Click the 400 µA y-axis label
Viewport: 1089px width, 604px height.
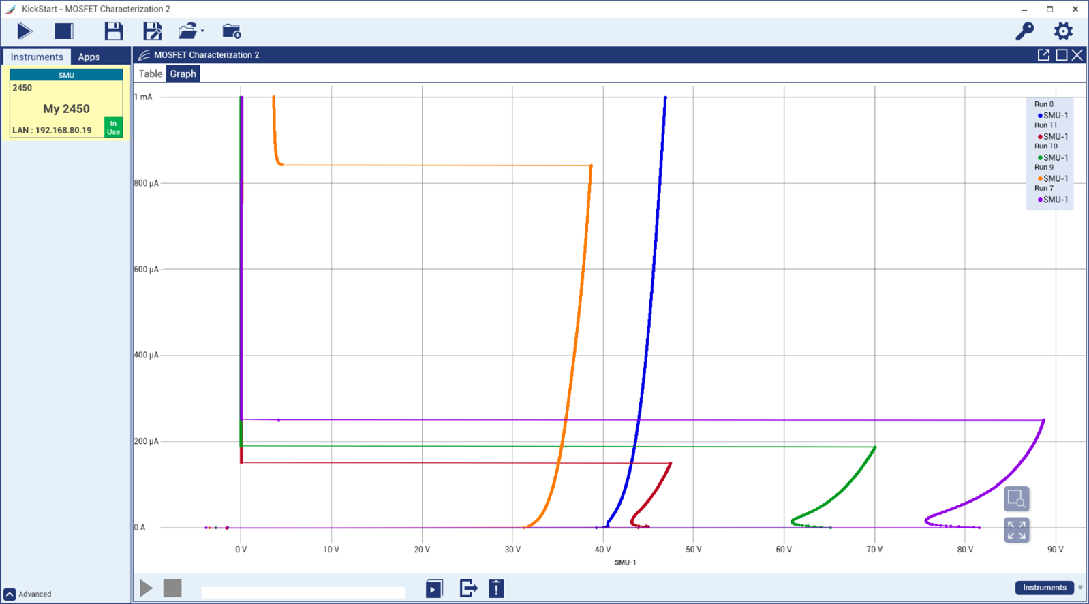(146, 355)
